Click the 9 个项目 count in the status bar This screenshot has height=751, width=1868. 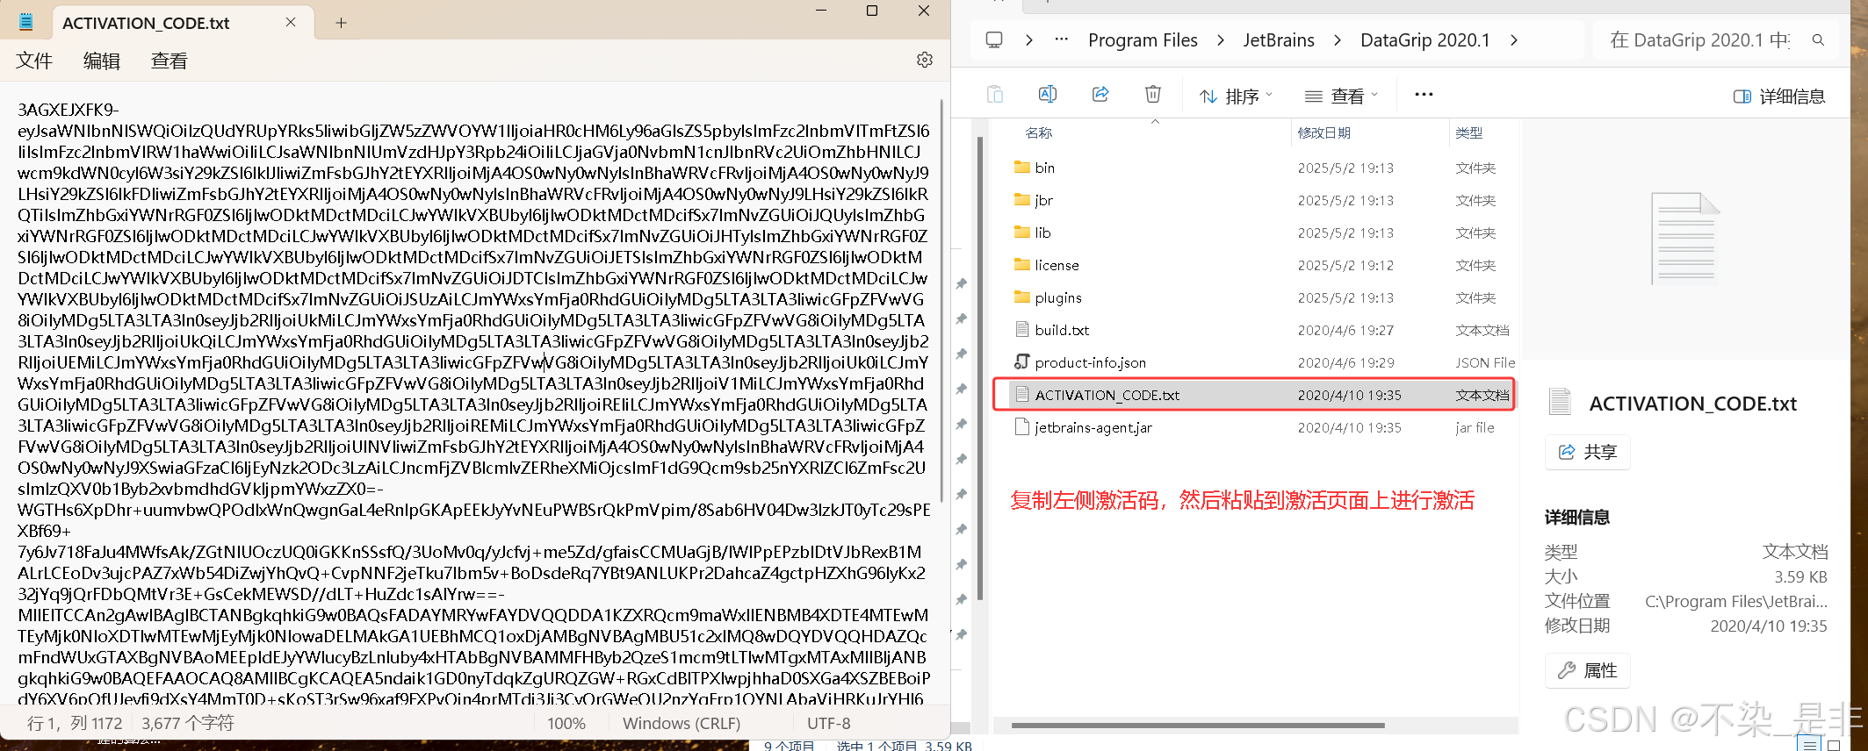point(789,745)
